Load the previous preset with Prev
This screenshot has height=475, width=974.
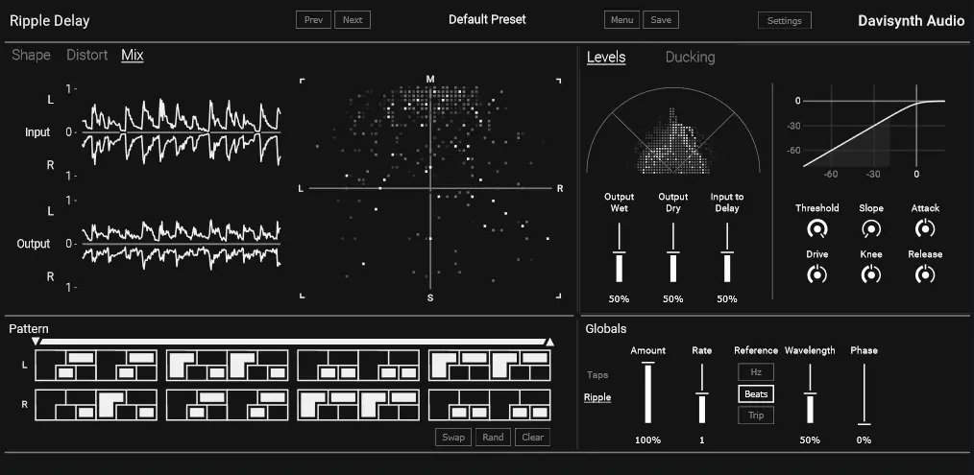tap(314, 20)
